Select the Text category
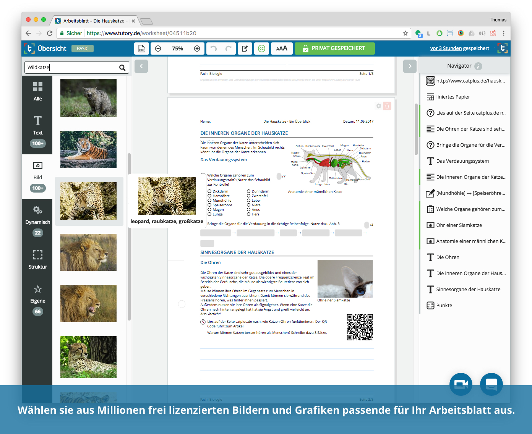The height and width of the screenshot is (434, 532). (x=37, y=132)
